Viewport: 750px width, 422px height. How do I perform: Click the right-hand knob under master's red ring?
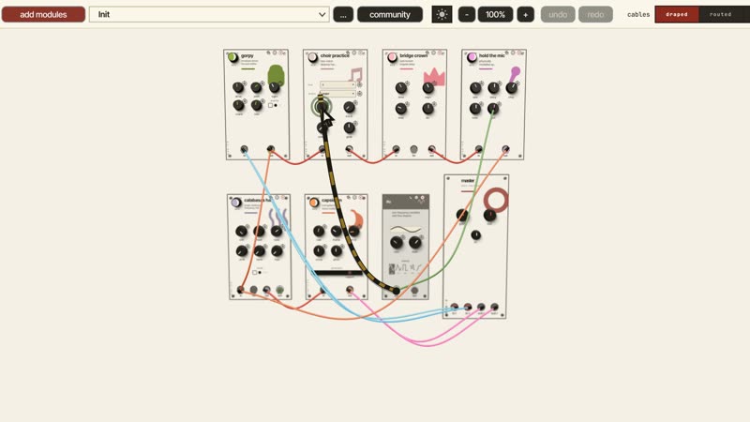489,216
